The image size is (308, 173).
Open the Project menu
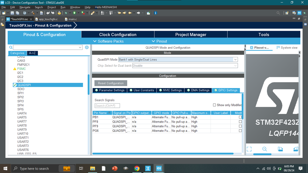[x=52, y=7]
